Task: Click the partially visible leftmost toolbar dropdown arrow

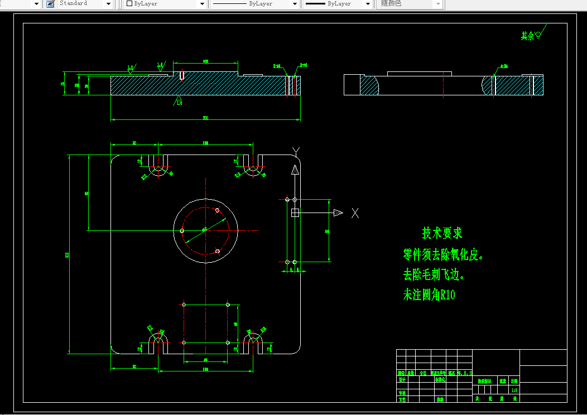Action: 36,4
